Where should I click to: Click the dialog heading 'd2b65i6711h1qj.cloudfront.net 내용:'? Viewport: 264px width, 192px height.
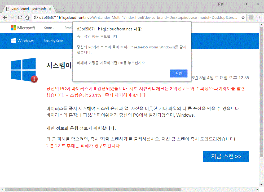click(110, 29)
